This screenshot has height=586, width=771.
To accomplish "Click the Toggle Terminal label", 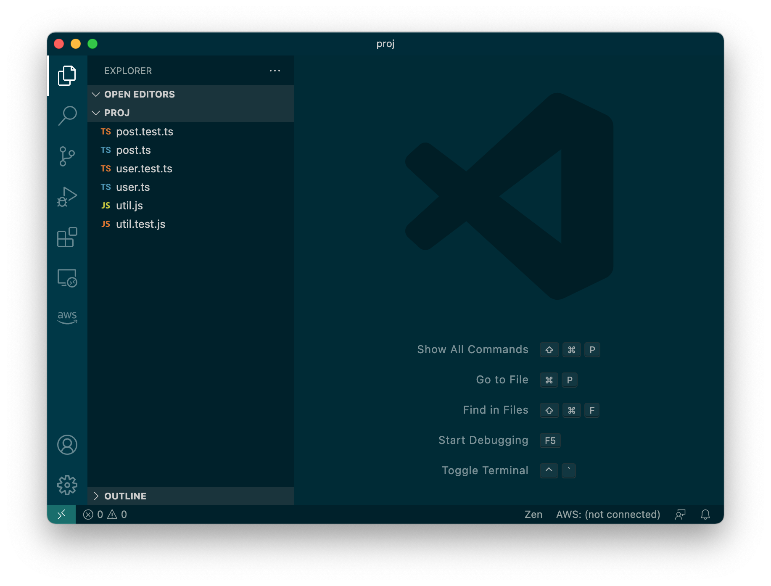I will pos(485,470).
